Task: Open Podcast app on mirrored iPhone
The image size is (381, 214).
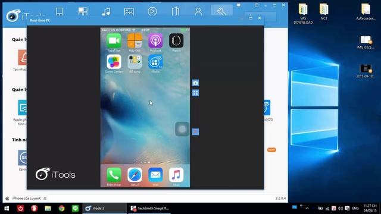Action: click(x=155, y=41)
